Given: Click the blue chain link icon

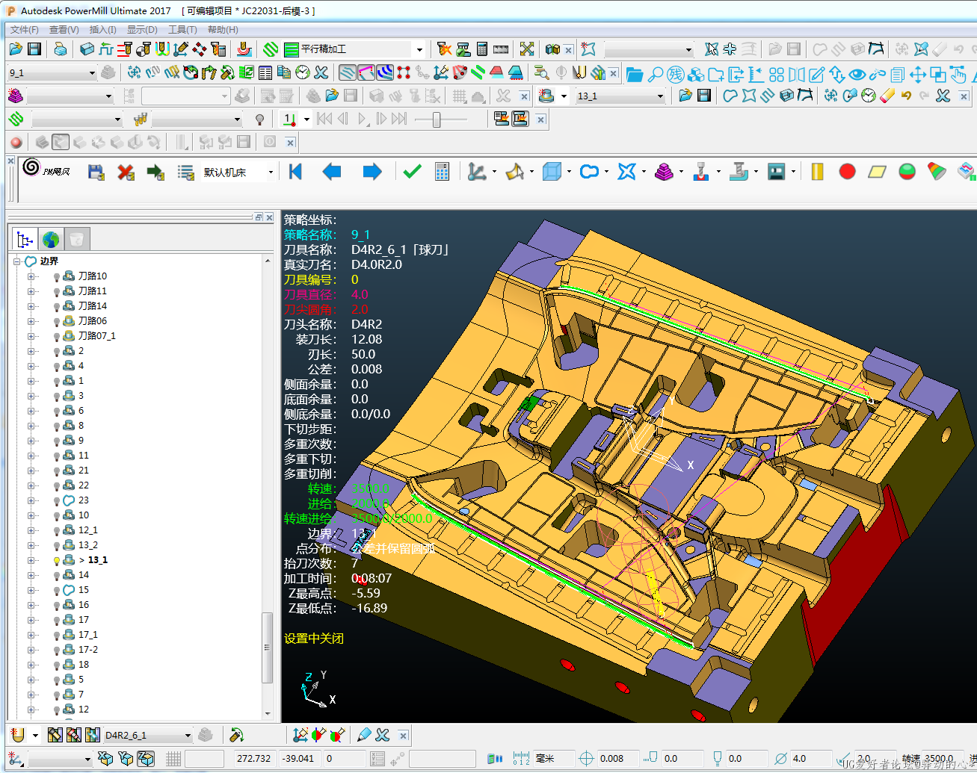Looking at the screenshot, I should click(877, 75).
